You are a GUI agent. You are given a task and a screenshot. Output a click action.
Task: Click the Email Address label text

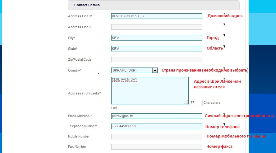click(79, 116)
